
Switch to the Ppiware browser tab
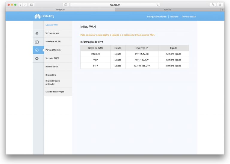click(168, 10)
